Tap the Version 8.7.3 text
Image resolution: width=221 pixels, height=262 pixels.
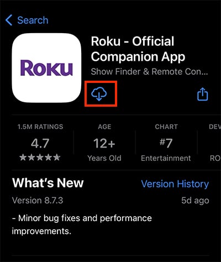coord(38,201)
